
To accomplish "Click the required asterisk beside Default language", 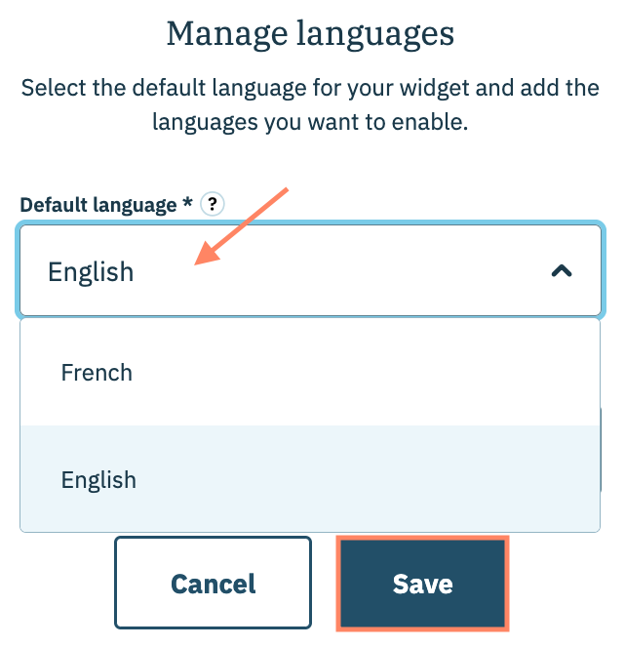I will pyautogui.click(x=186, y=204).
